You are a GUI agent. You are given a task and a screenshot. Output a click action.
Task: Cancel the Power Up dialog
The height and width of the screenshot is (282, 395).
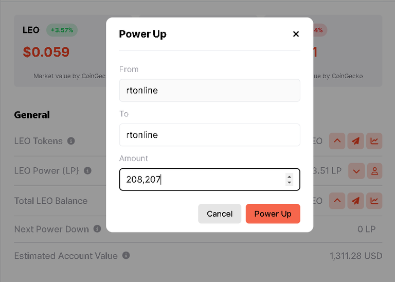point(220,214)
